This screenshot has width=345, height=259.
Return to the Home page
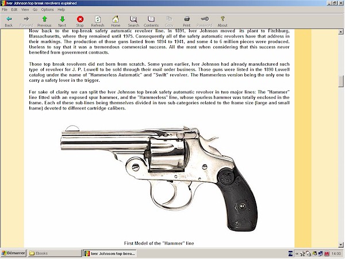coord(116,21)
